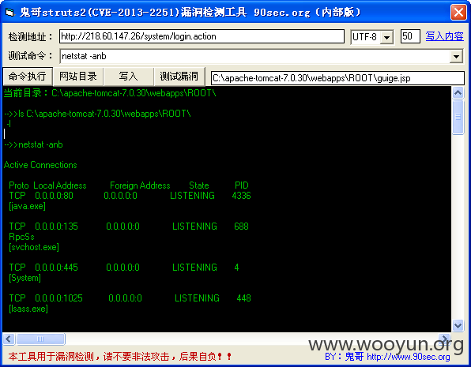Open the 写入内容 link

[445, 36]
